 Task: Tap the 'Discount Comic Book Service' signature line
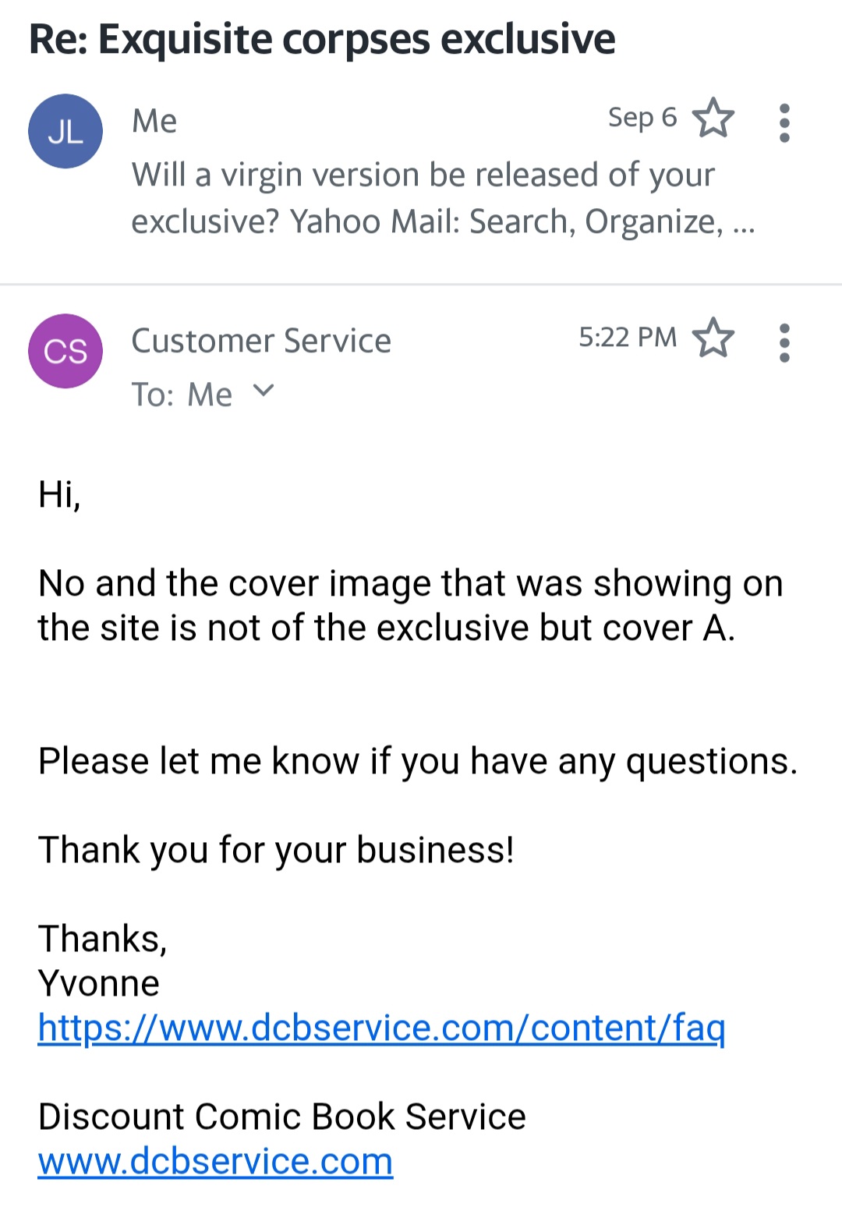[281, 1117]
